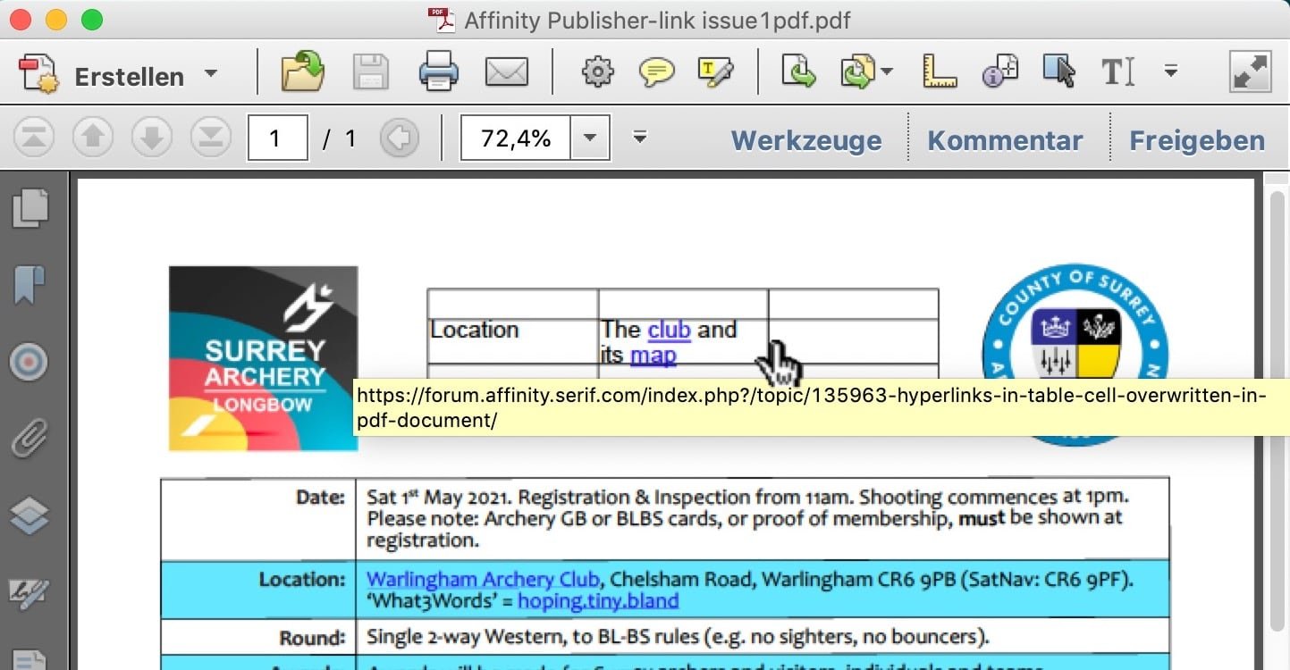Email the PDF as attachment

click(506, 71)
